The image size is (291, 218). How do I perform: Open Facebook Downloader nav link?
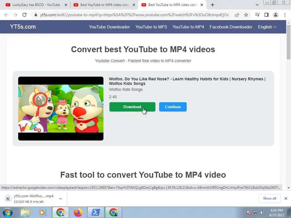point(231,27)
